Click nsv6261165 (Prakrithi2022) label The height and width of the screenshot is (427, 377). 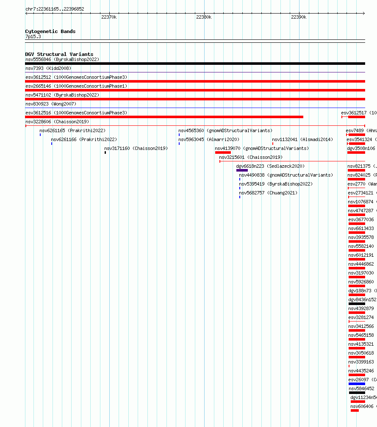[72, 131]
